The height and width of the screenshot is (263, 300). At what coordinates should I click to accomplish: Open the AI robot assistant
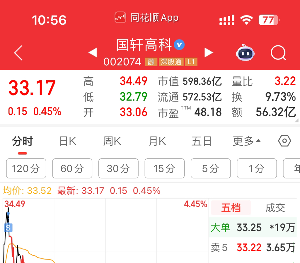click(x=245, y=53)
